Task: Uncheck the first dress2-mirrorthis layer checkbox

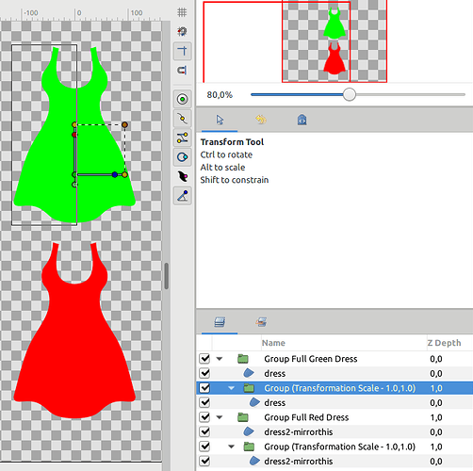Action: pyautogui.click(x=204, y=431)
